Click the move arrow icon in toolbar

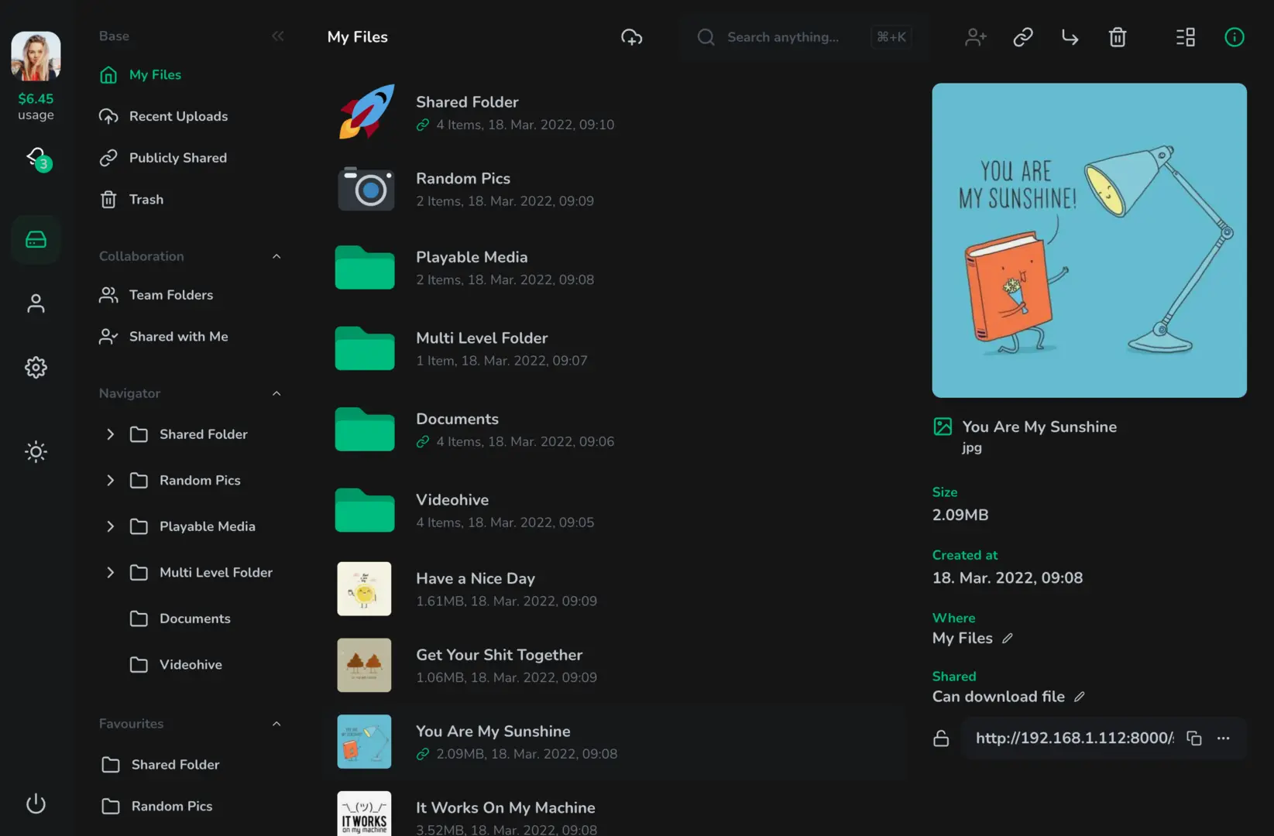[1070, 37]
